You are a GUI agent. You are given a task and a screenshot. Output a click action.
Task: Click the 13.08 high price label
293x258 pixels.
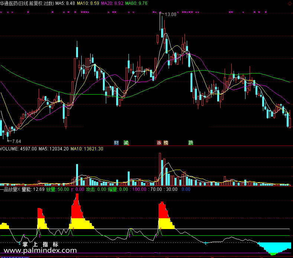pos(170,14)
